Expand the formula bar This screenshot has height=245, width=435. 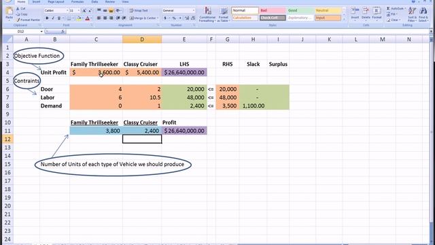tap(431, 32)
